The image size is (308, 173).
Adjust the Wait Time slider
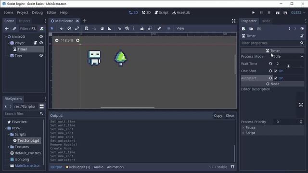click(289, 66)
